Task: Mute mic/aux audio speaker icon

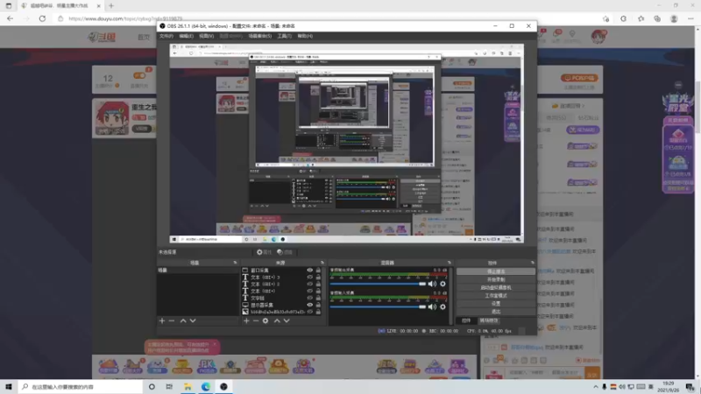Action: [x=432, y=307]
